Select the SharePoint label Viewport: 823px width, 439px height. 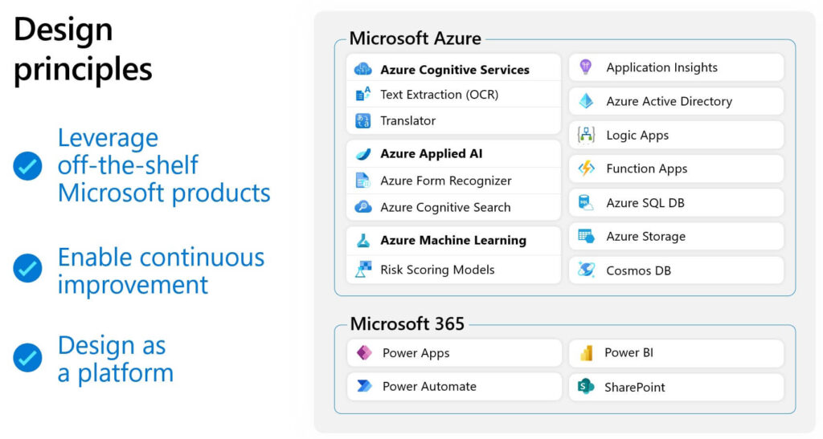click(x=635, y=387)
